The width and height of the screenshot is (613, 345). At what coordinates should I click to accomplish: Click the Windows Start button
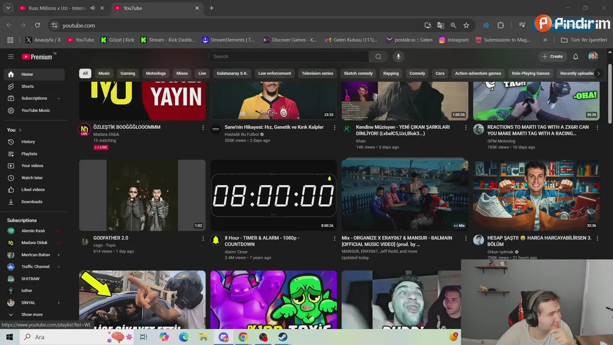pyautogui.click(x=10, y=337)
